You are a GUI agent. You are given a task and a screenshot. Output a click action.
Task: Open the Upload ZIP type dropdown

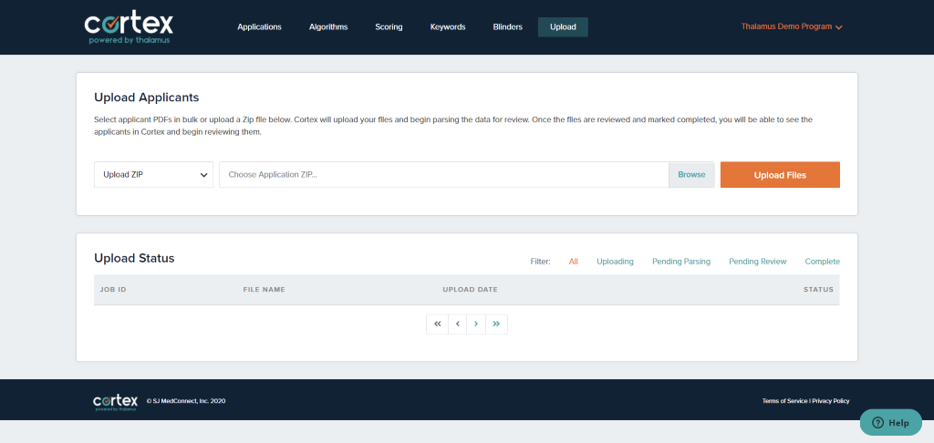pos(153,174)
